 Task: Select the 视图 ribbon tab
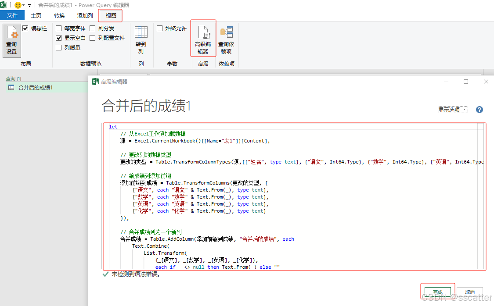tap(111, 15)
